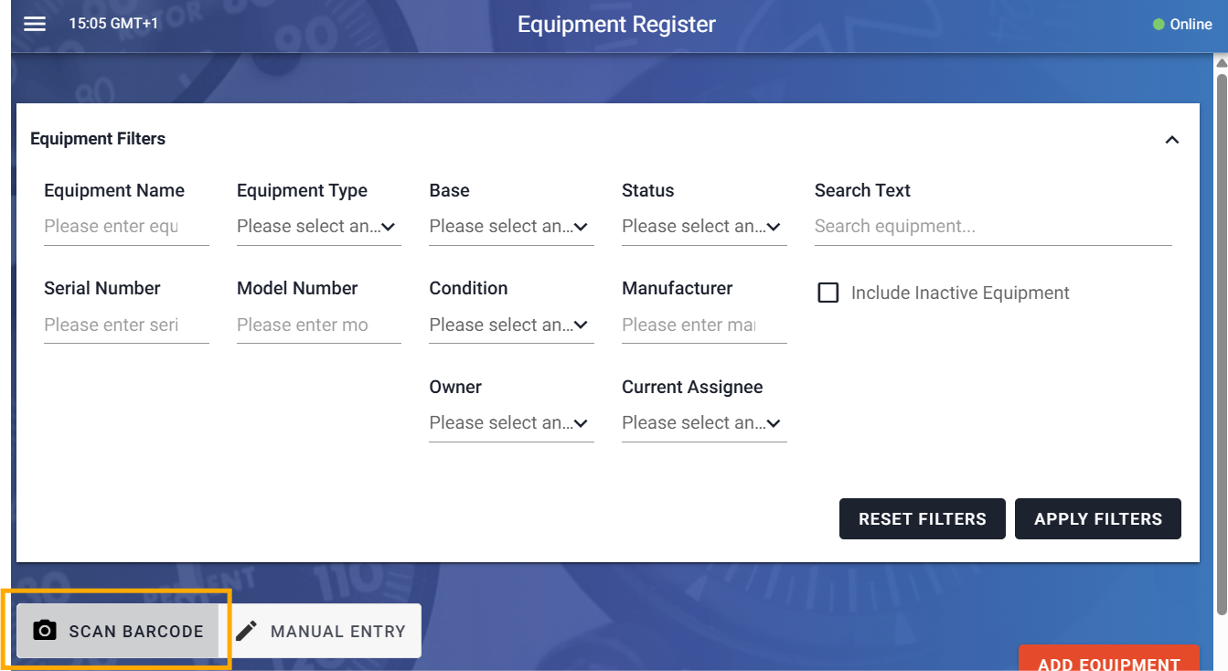Click into the Search Text field
Viewport: 1228px width, 671px height.
[x=992, y=227]
